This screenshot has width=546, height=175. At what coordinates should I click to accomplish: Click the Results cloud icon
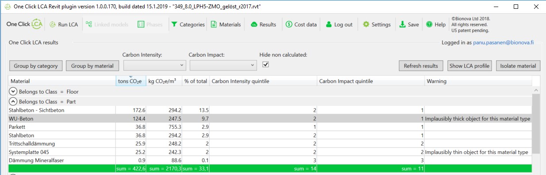click(254, 25)
